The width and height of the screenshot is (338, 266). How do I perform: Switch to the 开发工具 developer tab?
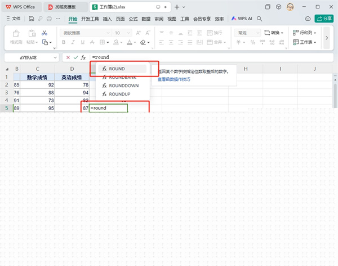point(90,19)
